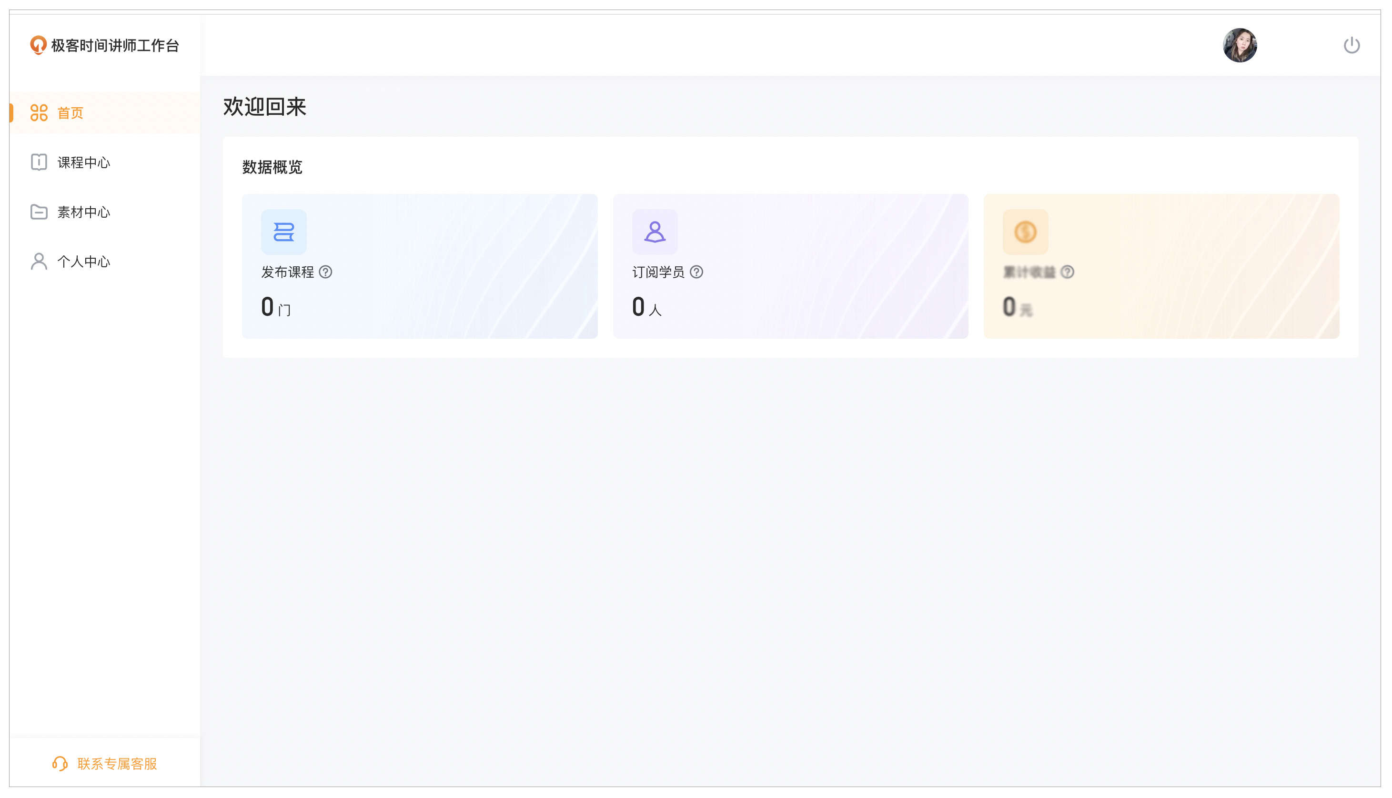Navigate to 个人中心 in the sidebar
Viewport: 1392px width, 798px height.
83,262
